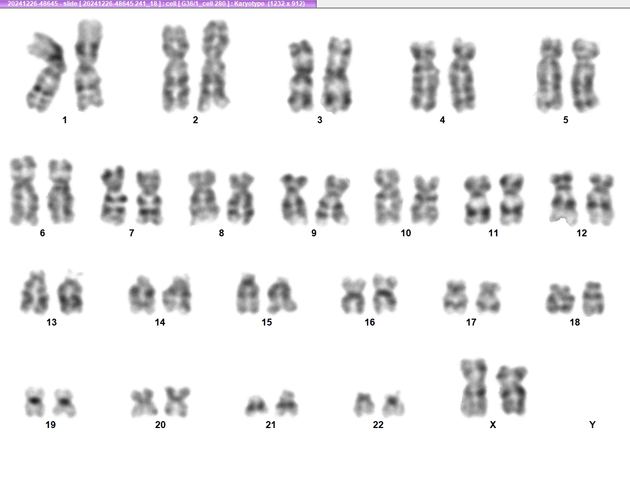Click the chromosome label "20"

[x=160, y=424]
